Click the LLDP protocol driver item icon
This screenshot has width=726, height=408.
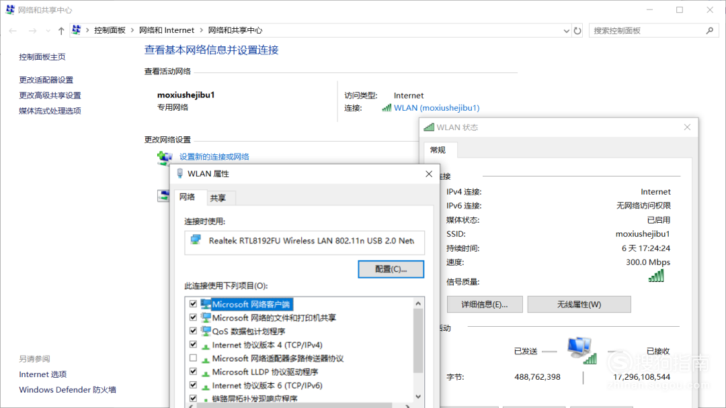(x=206, y=372)
